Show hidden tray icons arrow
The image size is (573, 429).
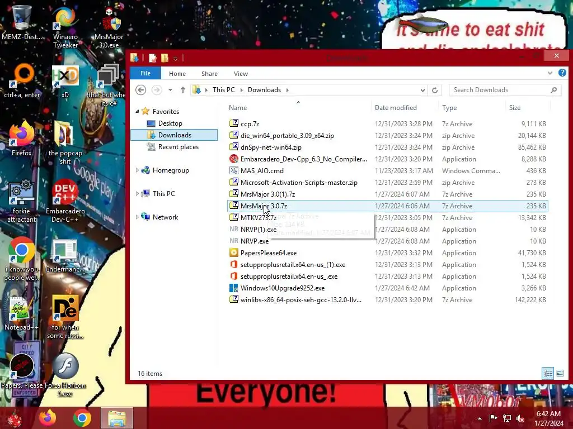click(x=480, y=418)
